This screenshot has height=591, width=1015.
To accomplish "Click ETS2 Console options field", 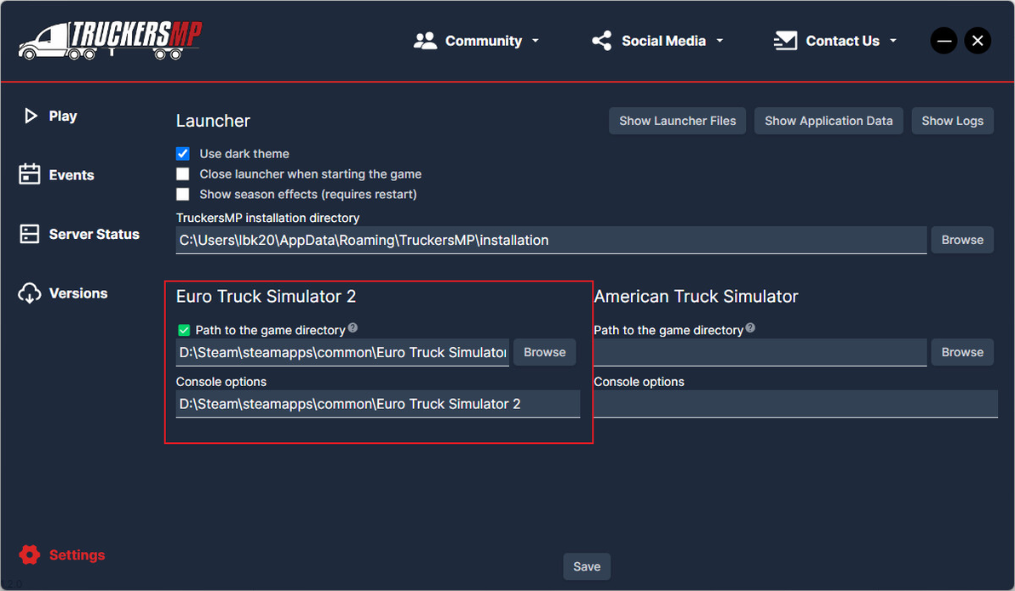I will coord(378,404).
